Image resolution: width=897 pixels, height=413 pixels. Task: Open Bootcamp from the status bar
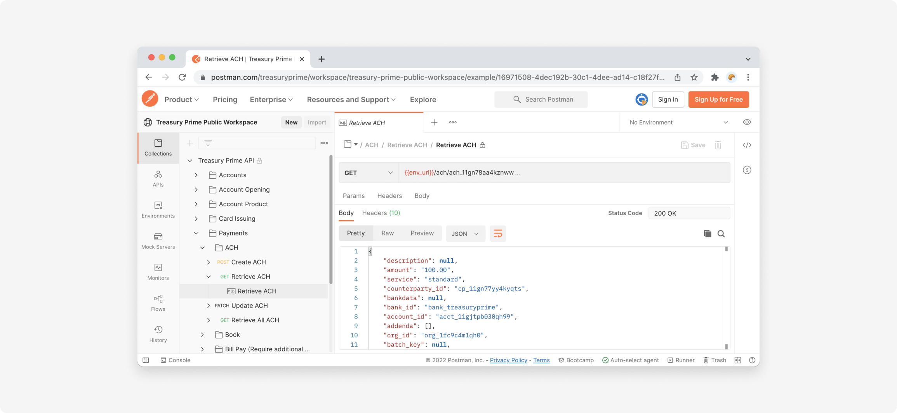(576, 360)
